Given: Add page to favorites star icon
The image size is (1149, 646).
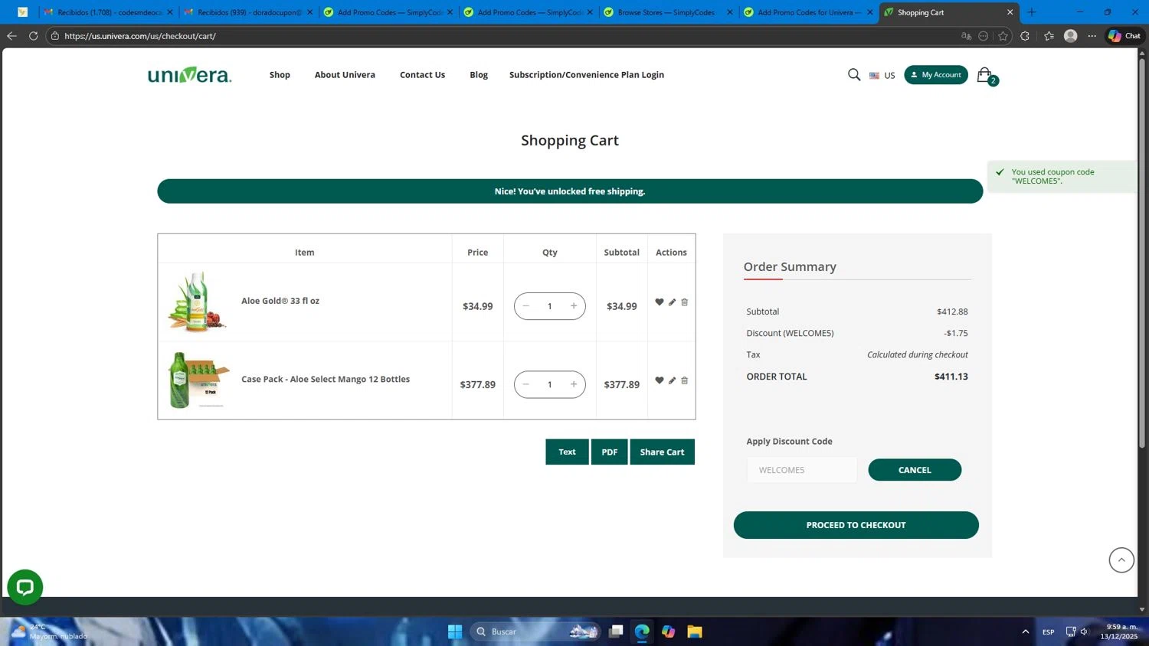Looking at the screenshot, I should point(1003,36).
